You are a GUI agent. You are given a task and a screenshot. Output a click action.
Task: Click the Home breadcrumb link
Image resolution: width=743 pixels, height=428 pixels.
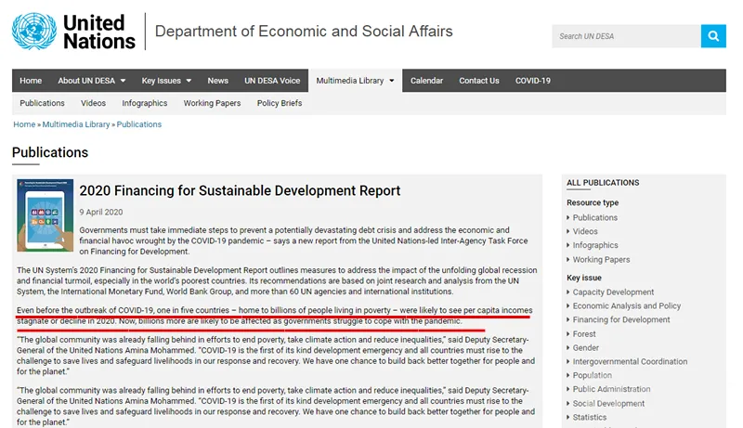pyautogui.click(x=24, y=124)
